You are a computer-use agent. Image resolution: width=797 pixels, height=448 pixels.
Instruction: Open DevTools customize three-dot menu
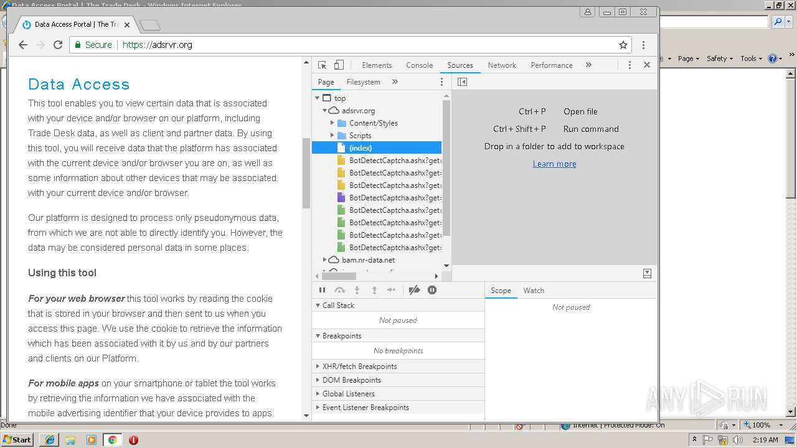(630, 65)
